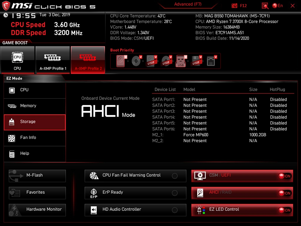Click the SATA Port3 Not Present entry
Screen dimensions: 301x226
tap(195, 111)
